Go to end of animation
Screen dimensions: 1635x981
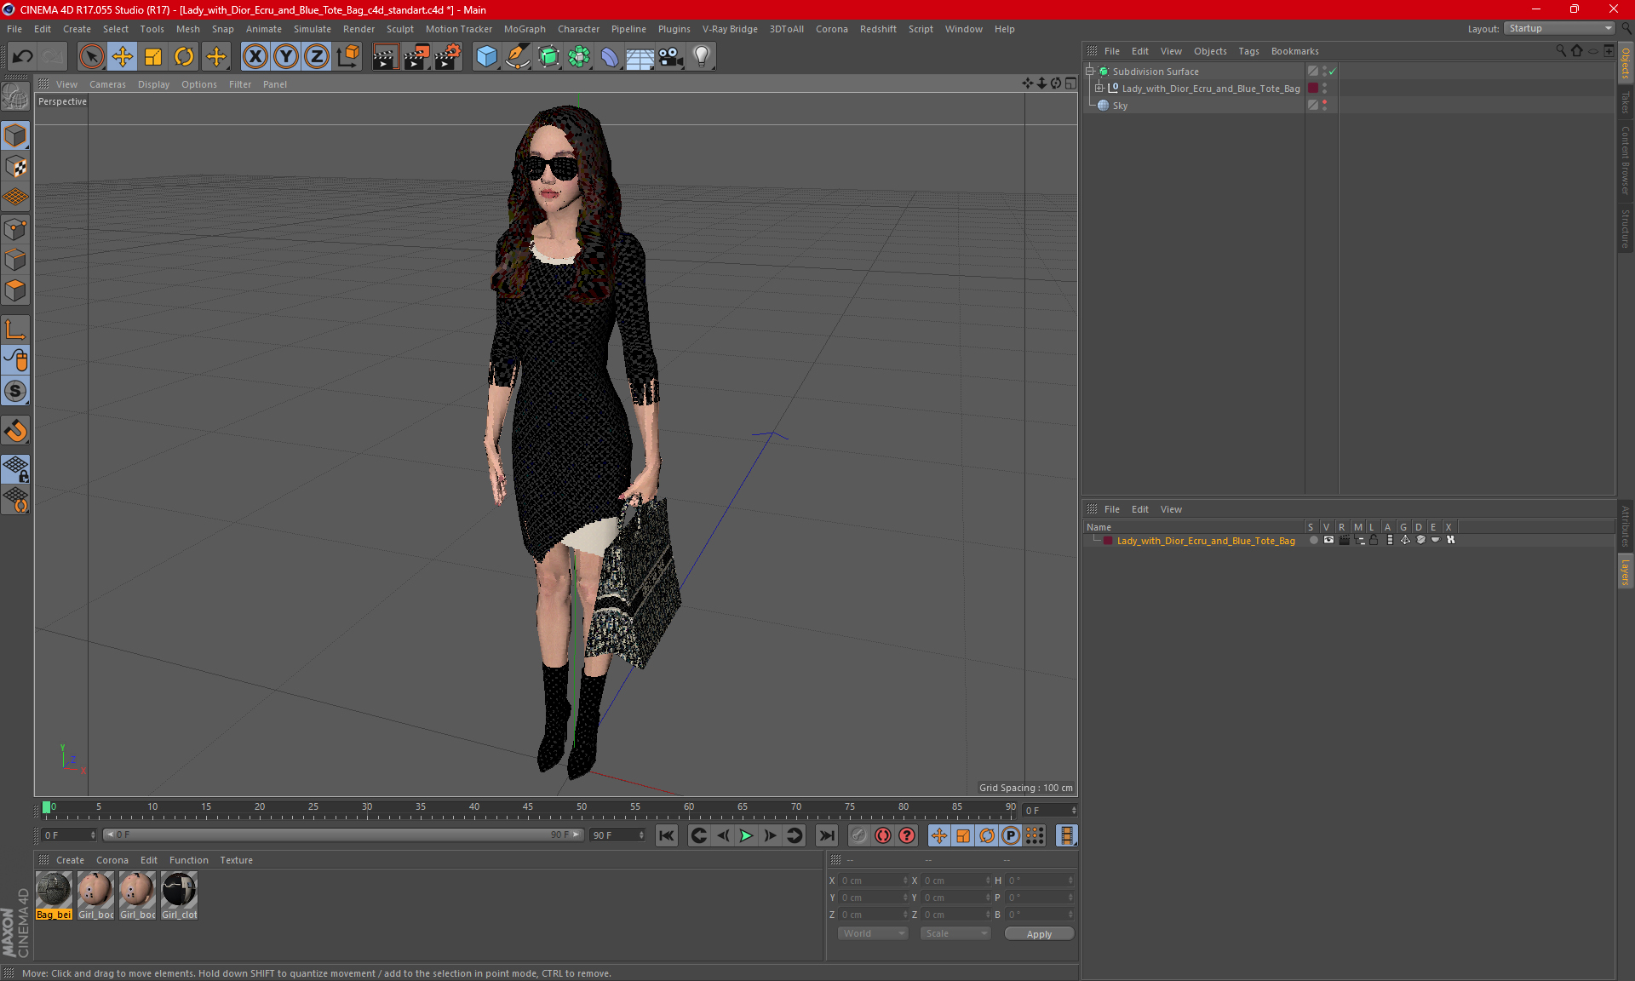826,835
